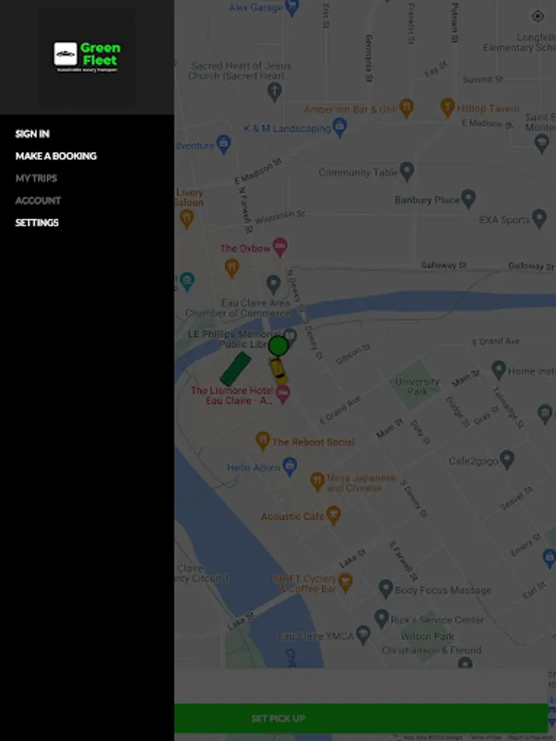Click the Green Fleet logo
The image size is (556, 741).
87,57
